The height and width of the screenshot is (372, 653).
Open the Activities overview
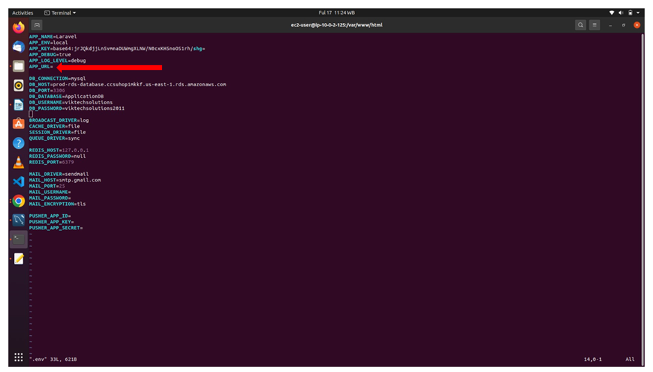[x=22, y=13]
